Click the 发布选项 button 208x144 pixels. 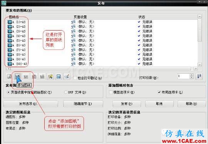[31, 104]
